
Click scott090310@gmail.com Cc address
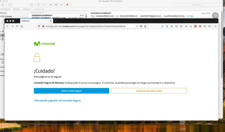pyautogui.click(x=151, y=16)
